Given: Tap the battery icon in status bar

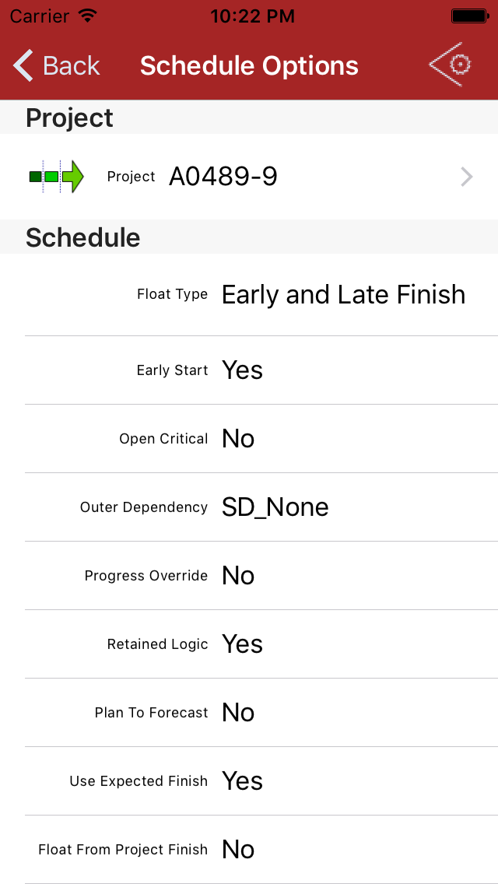Looking at the screenshot, I should point(470,16).
